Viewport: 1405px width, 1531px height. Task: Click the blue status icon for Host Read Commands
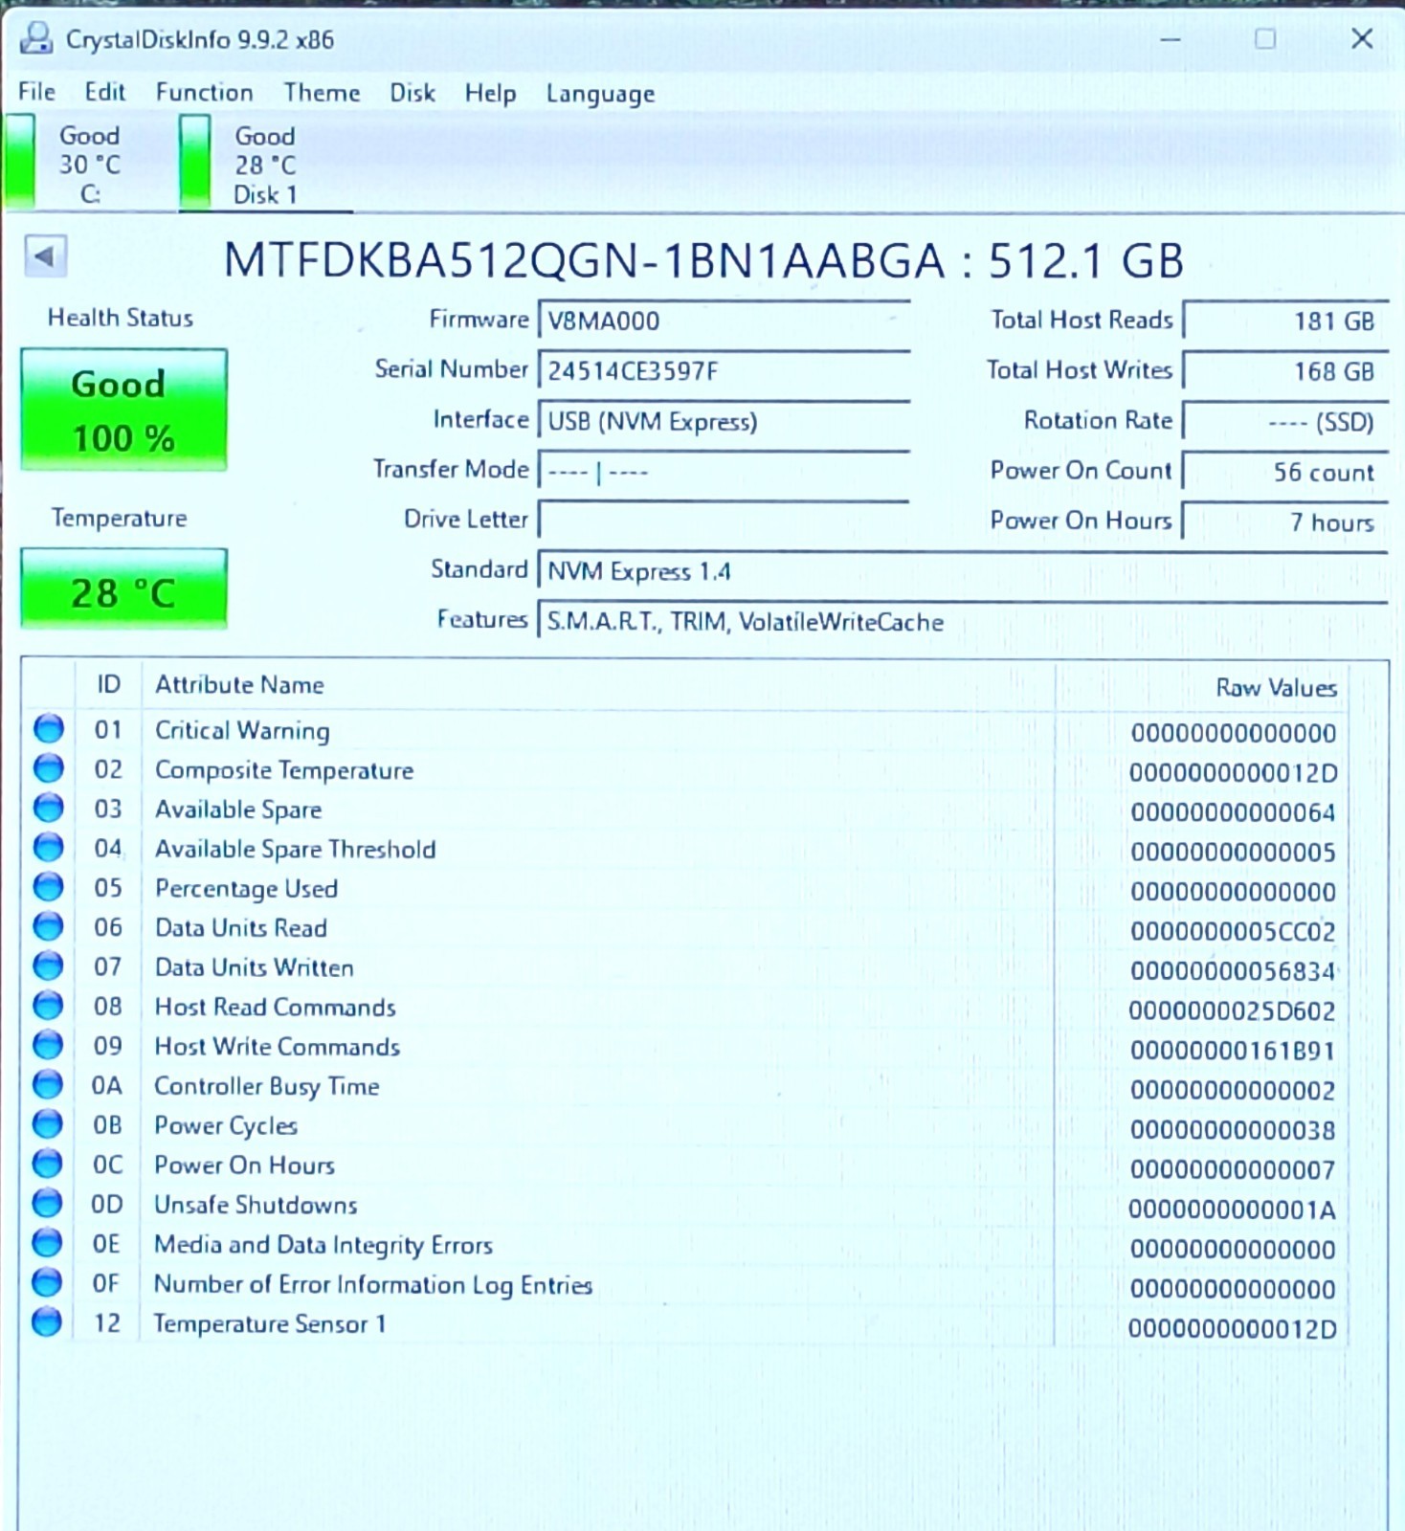[x=48, y=1006]
